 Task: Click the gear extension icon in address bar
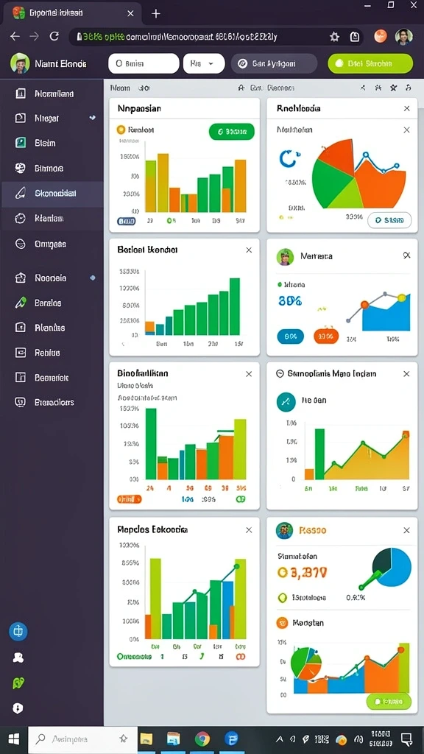[x=334, y=37]
